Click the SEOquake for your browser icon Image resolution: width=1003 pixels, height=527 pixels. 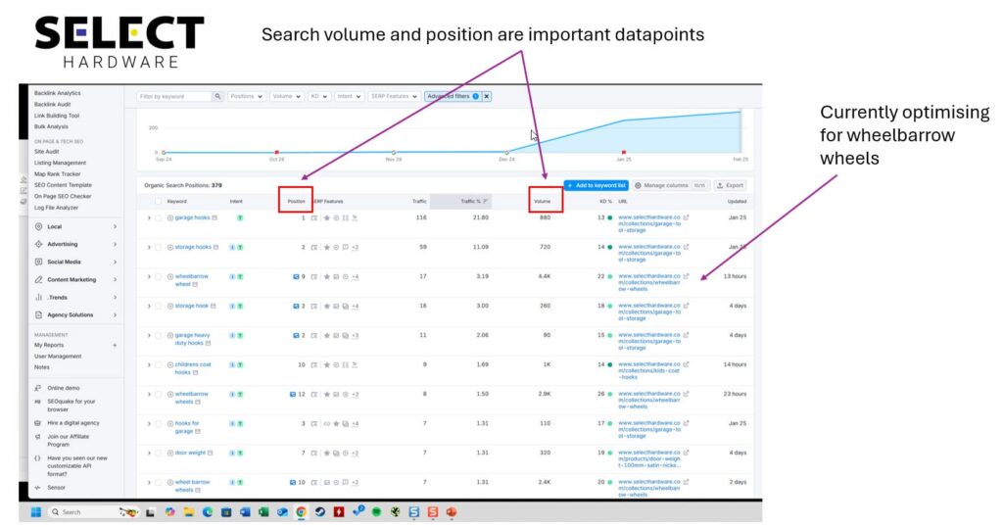tap(37, 401)
